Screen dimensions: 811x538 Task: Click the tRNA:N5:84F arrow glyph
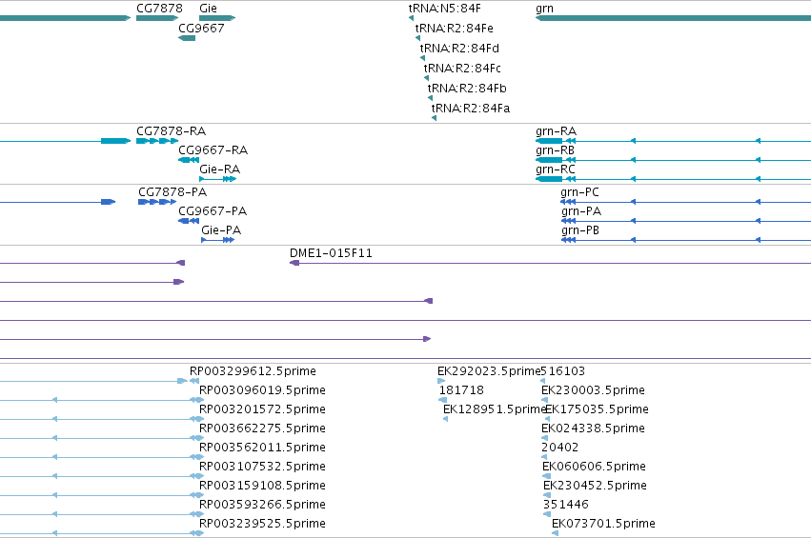click(x=411, y=18)
